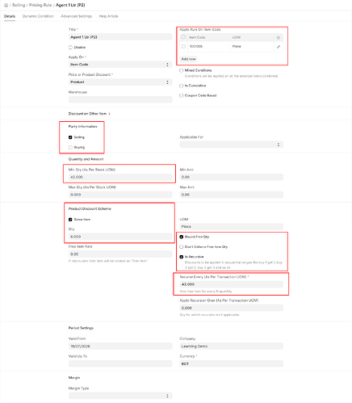Image resolution: width=352 pixels, height=403 pixels.
Task: Edit the 1001055 row with the pencil icon
Action: coord(279,47)
